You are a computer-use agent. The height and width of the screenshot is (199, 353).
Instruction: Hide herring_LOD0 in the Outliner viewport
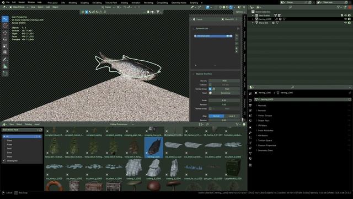coord(345,19)
